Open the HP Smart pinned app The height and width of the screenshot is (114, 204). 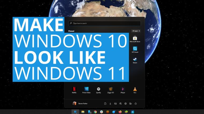(135, 50)
